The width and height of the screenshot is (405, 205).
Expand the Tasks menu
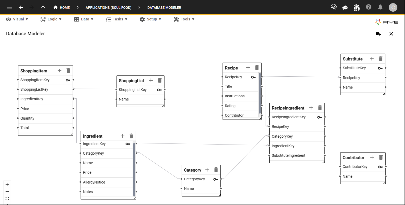(x=116, y=19)
